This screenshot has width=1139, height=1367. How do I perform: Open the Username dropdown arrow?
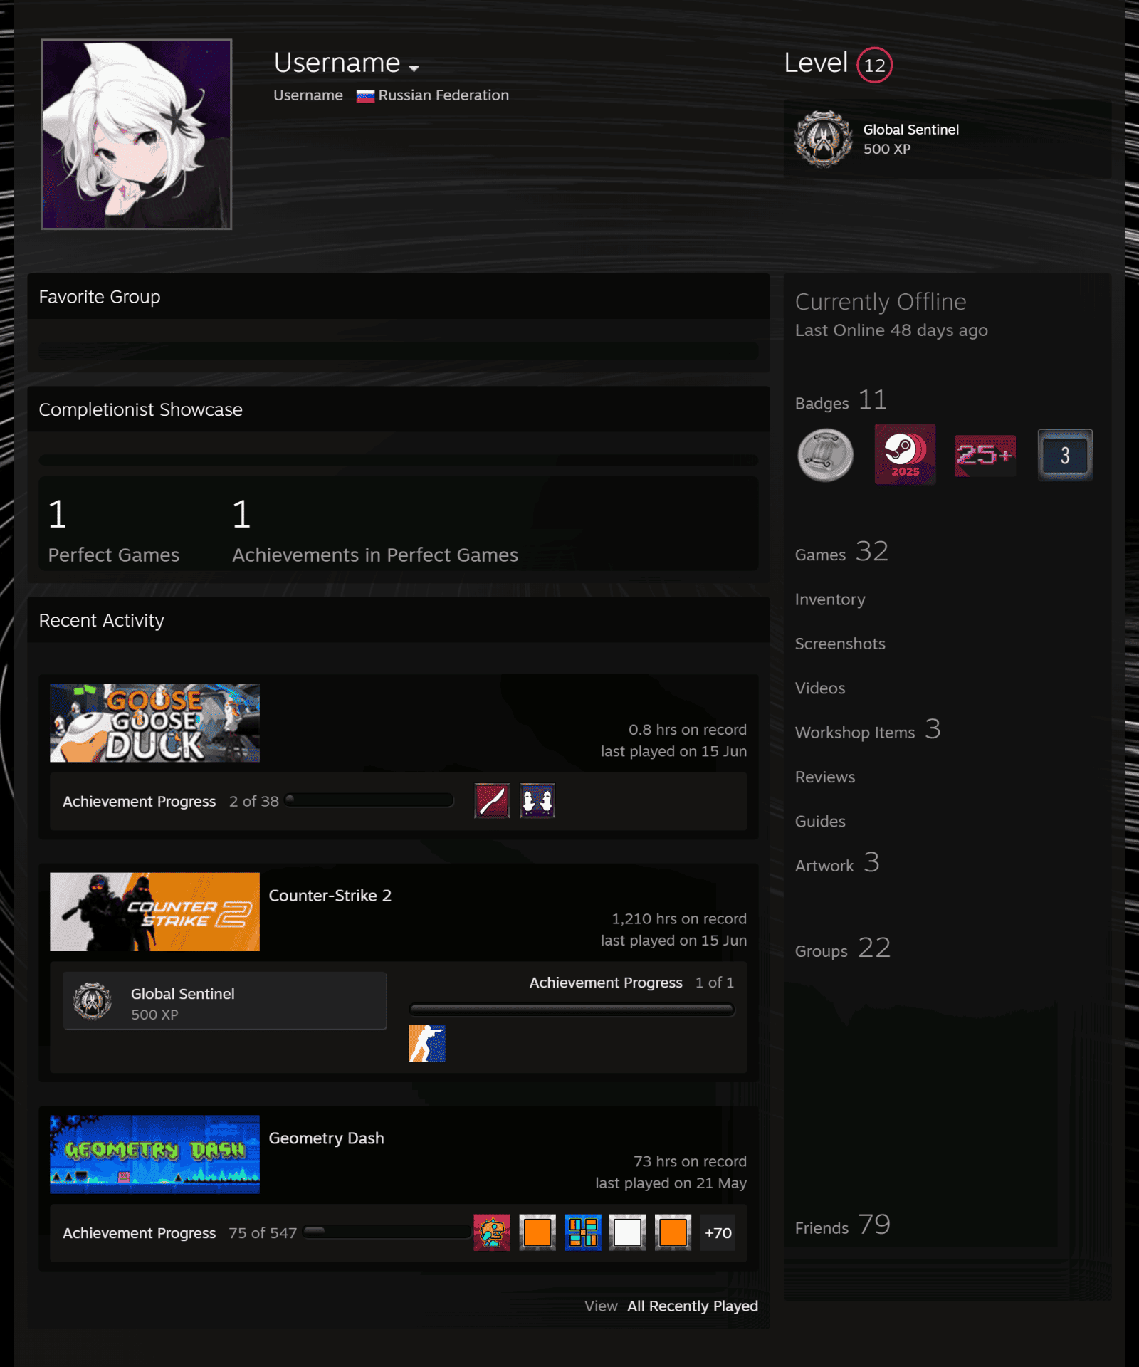coord(414,68)
